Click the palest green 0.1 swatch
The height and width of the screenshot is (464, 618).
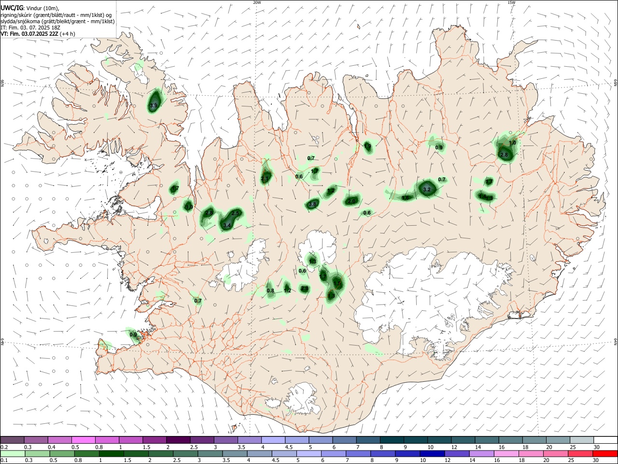click(12, 453)
